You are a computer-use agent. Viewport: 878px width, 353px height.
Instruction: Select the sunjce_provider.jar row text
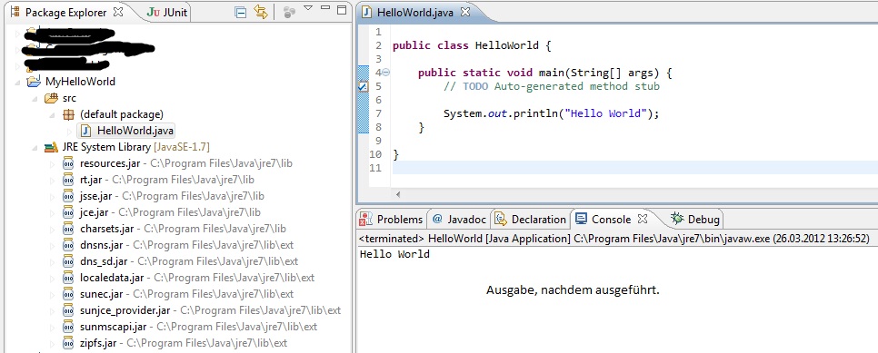click(x=211, y=310)
